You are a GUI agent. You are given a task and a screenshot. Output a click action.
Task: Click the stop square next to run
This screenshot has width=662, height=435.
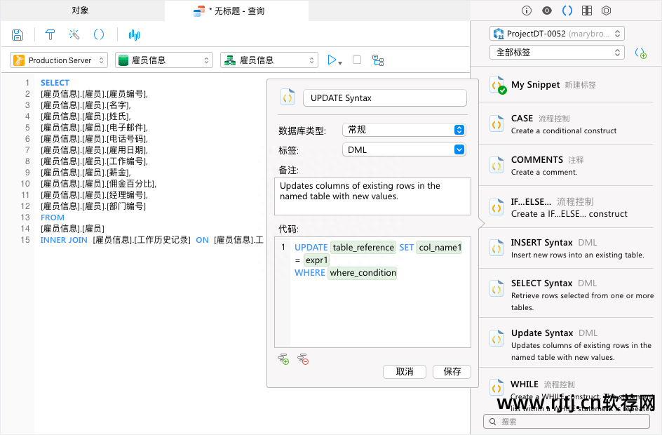(357, 60)
